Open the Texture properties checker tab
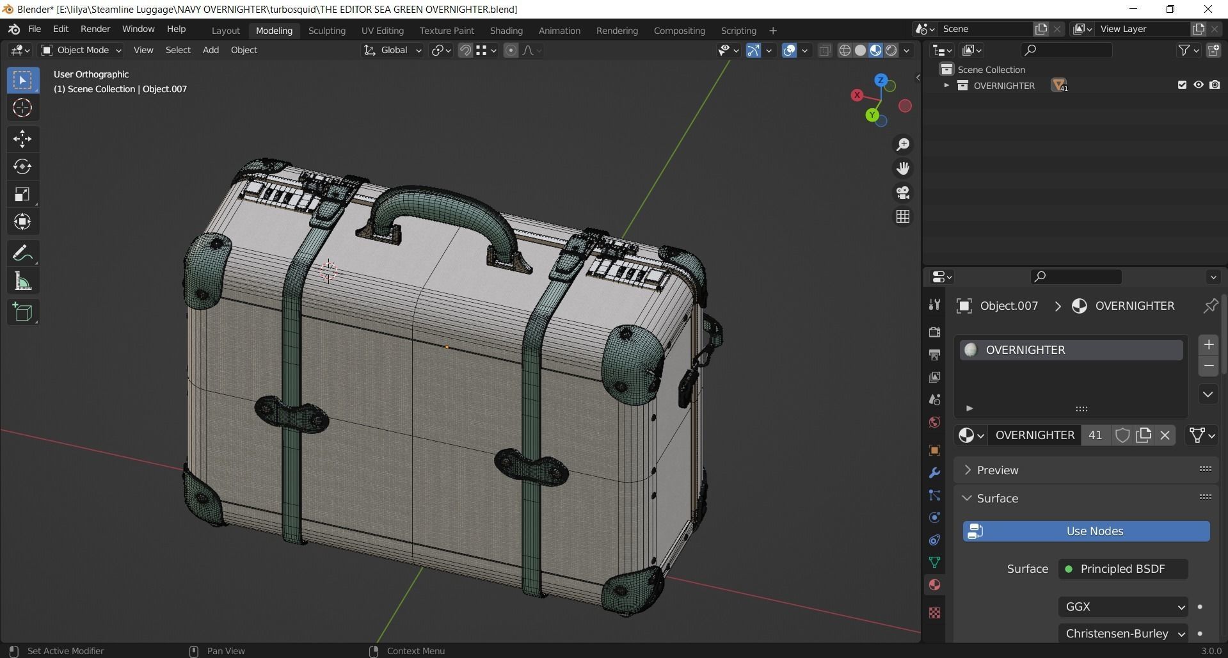 click(934, 613)
